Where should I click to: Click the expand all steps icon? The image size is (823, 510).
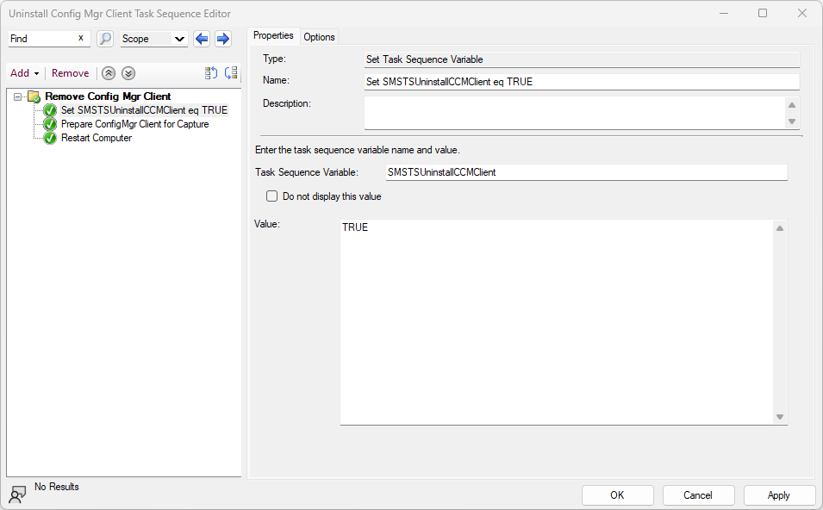(x=211, y=73)
